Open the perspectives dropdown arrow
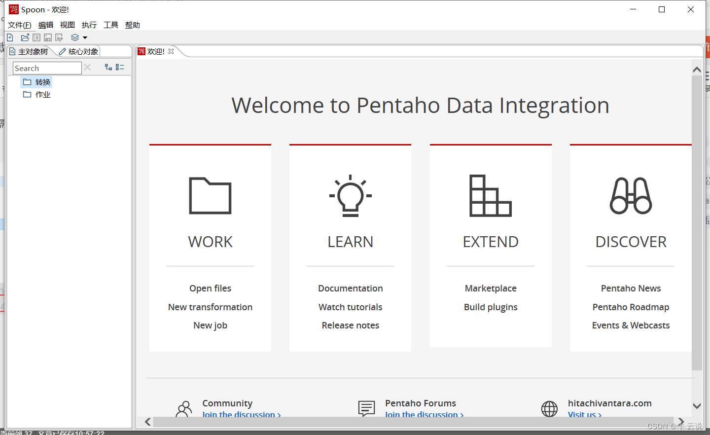The image size is (710, 435). [x=85, y=38]
